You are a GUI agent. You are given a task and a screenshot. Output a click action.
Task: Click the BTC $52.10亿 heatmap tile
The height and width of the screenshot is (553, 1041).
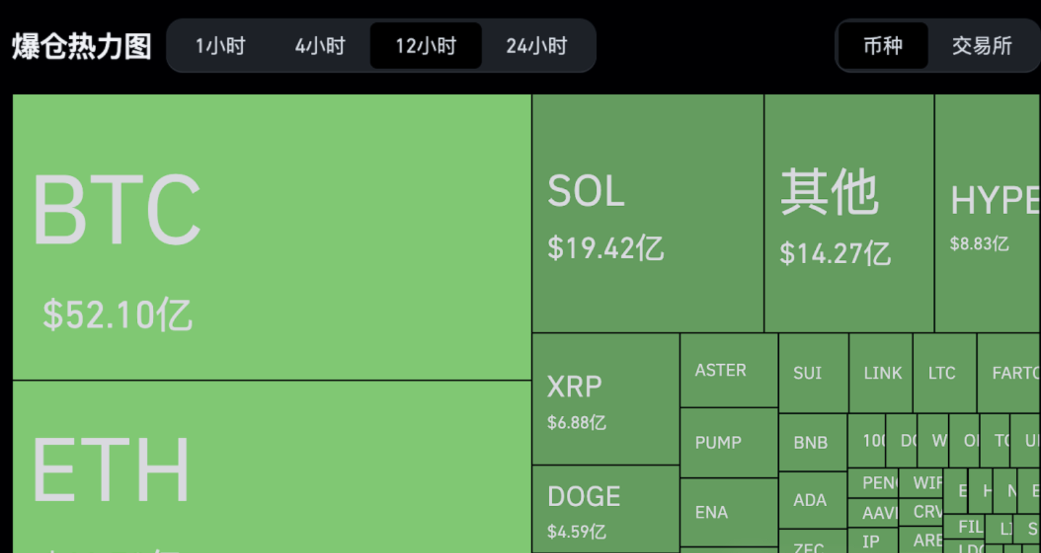pyautogui.click(x=271, y=237)
